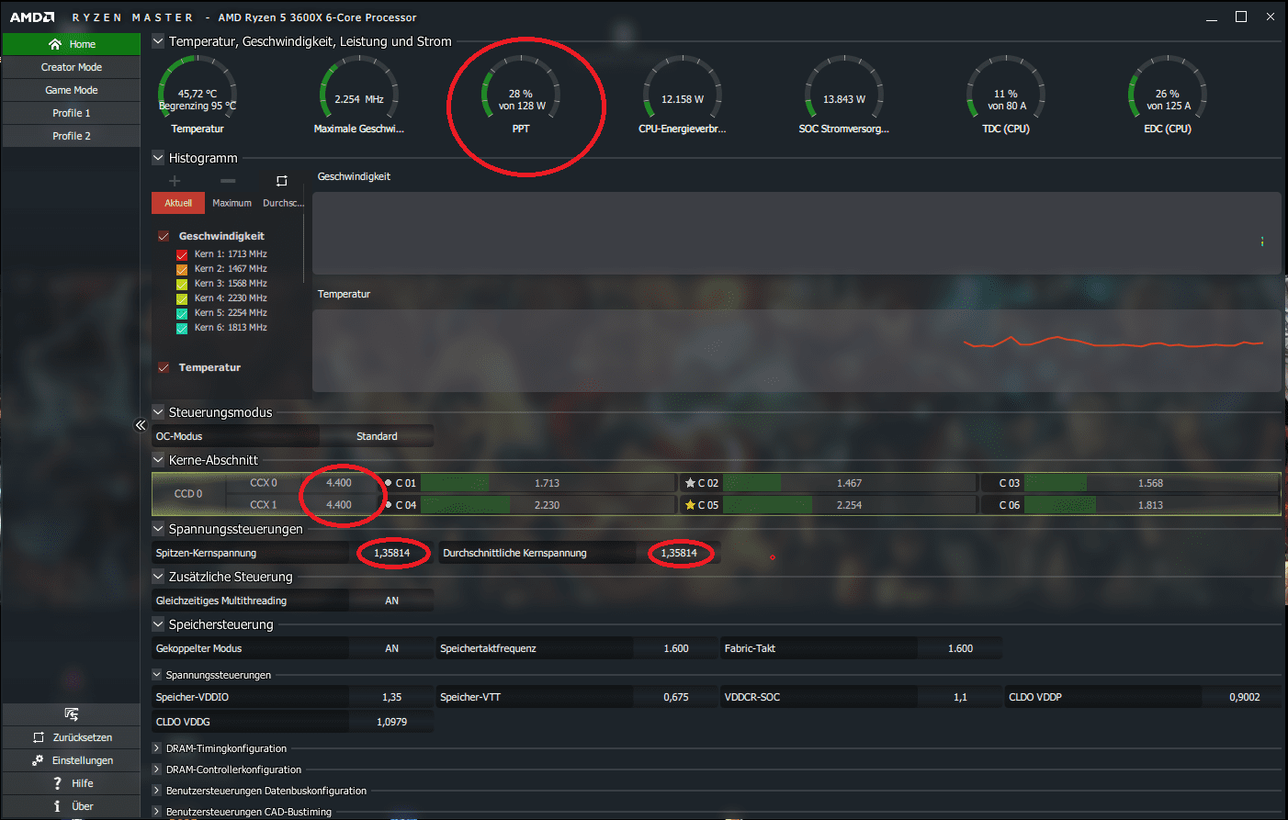The image size is (1288, 820).
Task: Toggle the Temperatur histogram checkbox
Action: [x=164, y=367]
